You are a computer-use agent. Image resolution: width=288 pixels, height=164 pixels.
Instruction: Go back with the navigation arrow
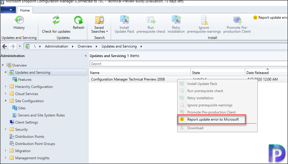click(x=4, y=46)
